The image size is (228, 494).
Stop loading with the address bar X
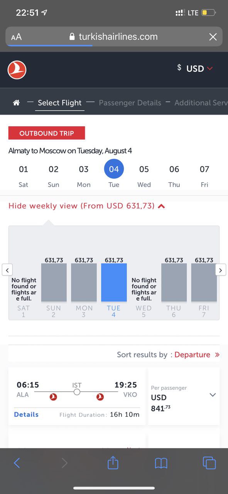point(213,37)
